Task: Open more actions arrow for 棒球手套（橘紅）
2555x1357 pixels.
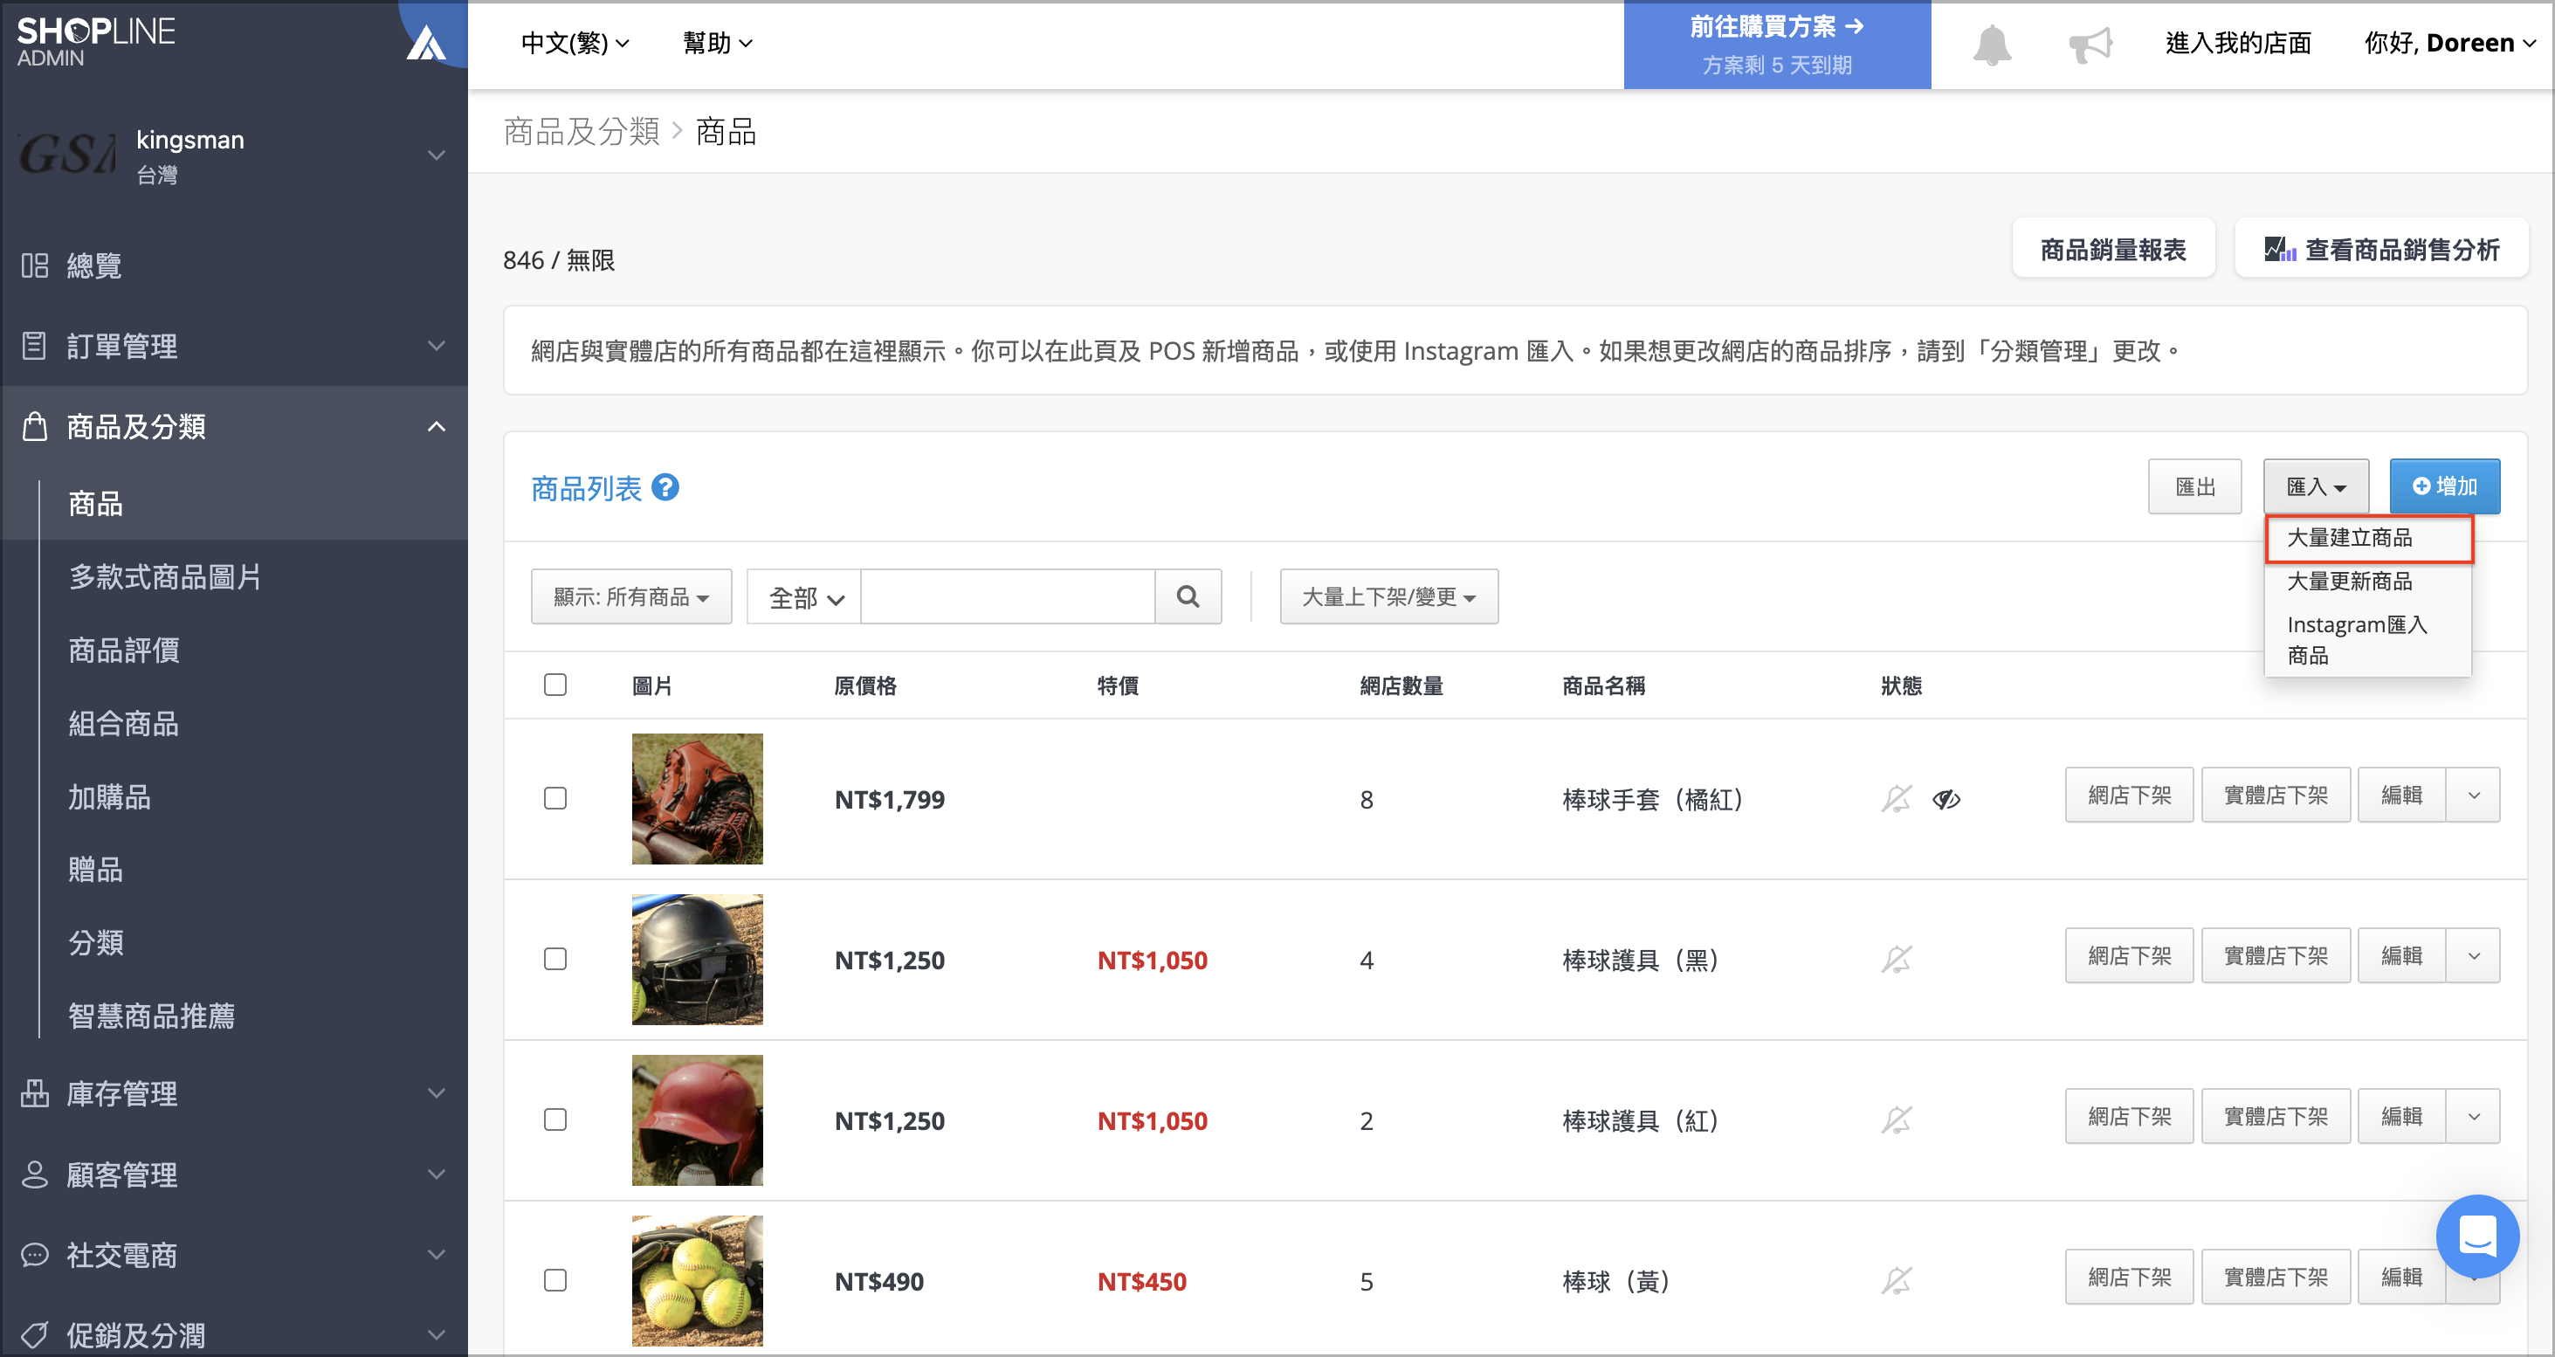Action: click(x=2474, y=795)
